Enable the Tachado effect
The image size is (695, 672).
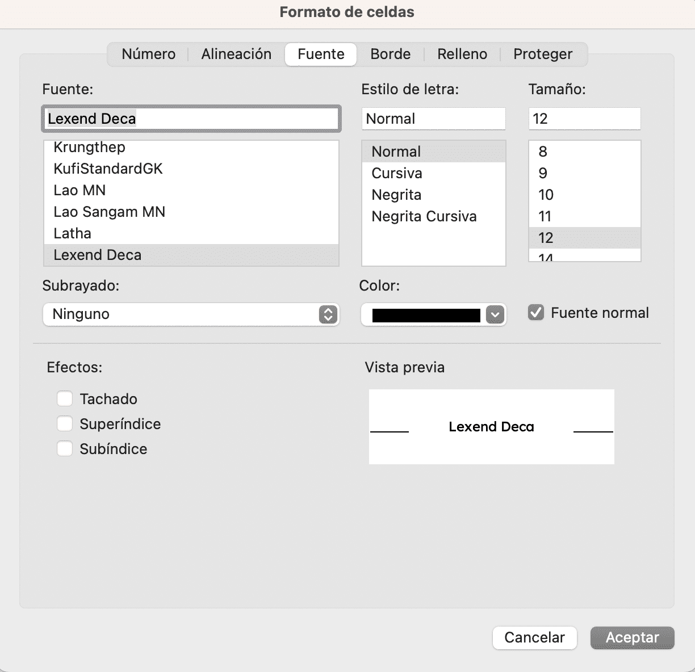[x=64, y=398]
